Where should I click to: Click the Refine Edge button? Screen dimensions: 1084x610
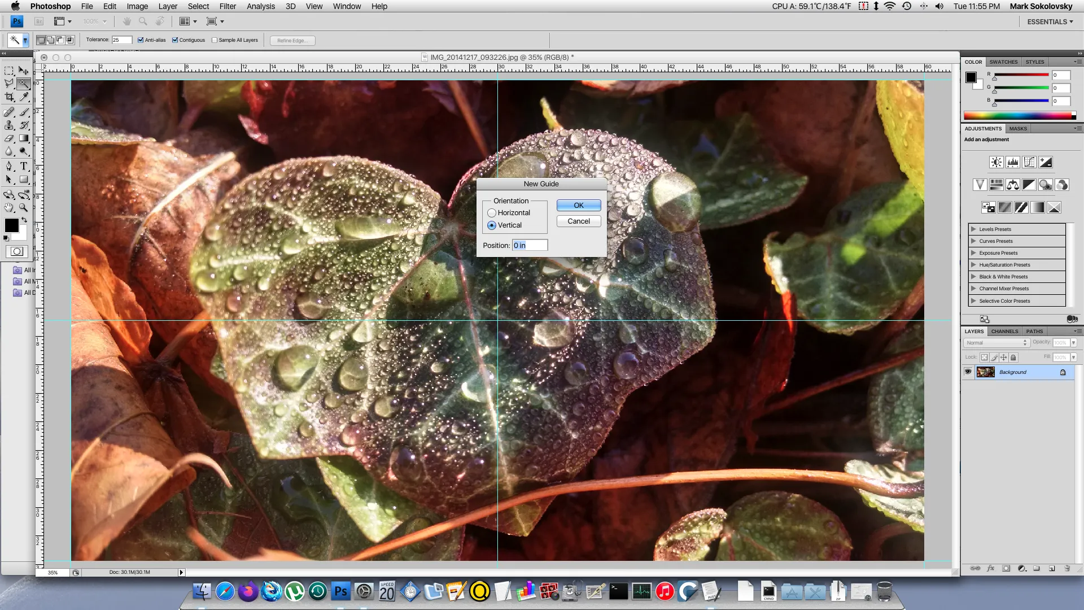292,40
